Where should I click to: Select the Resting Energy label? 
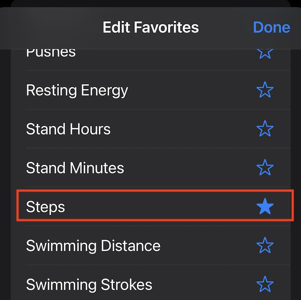pyautogui.click(x=77, y=90)
